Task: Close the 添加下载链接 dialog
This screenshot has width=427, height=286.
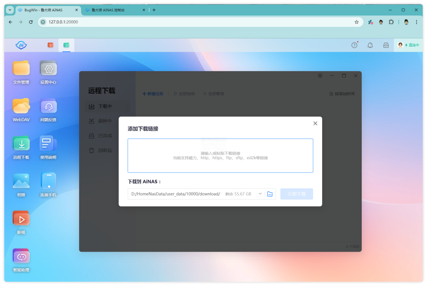Action: pyautogui.click(x=315, y=123)
